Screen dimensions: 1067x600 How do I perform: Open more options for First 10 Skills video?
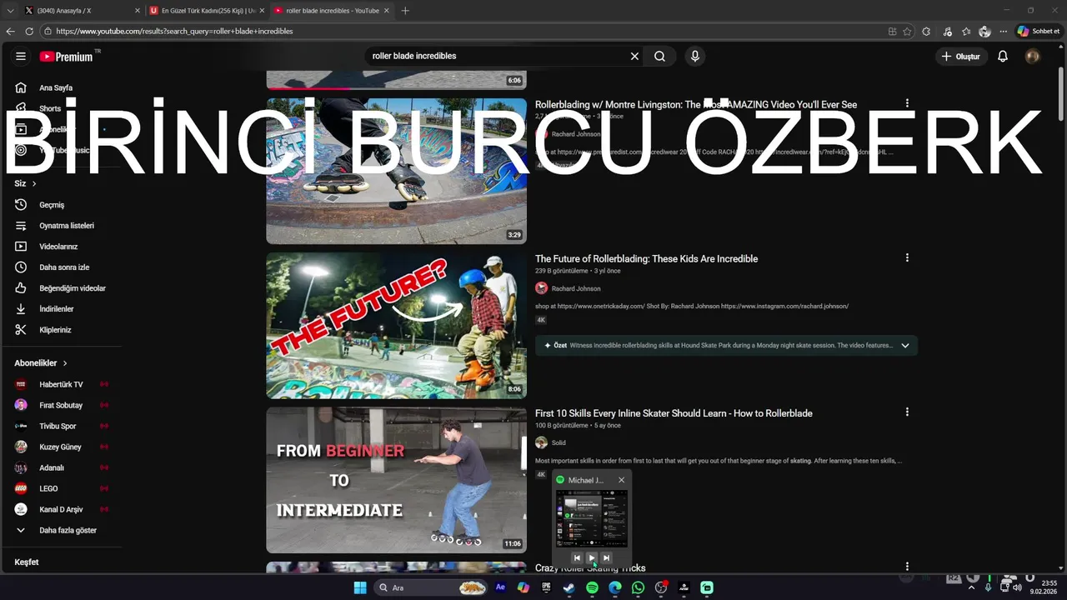point(907,412)
